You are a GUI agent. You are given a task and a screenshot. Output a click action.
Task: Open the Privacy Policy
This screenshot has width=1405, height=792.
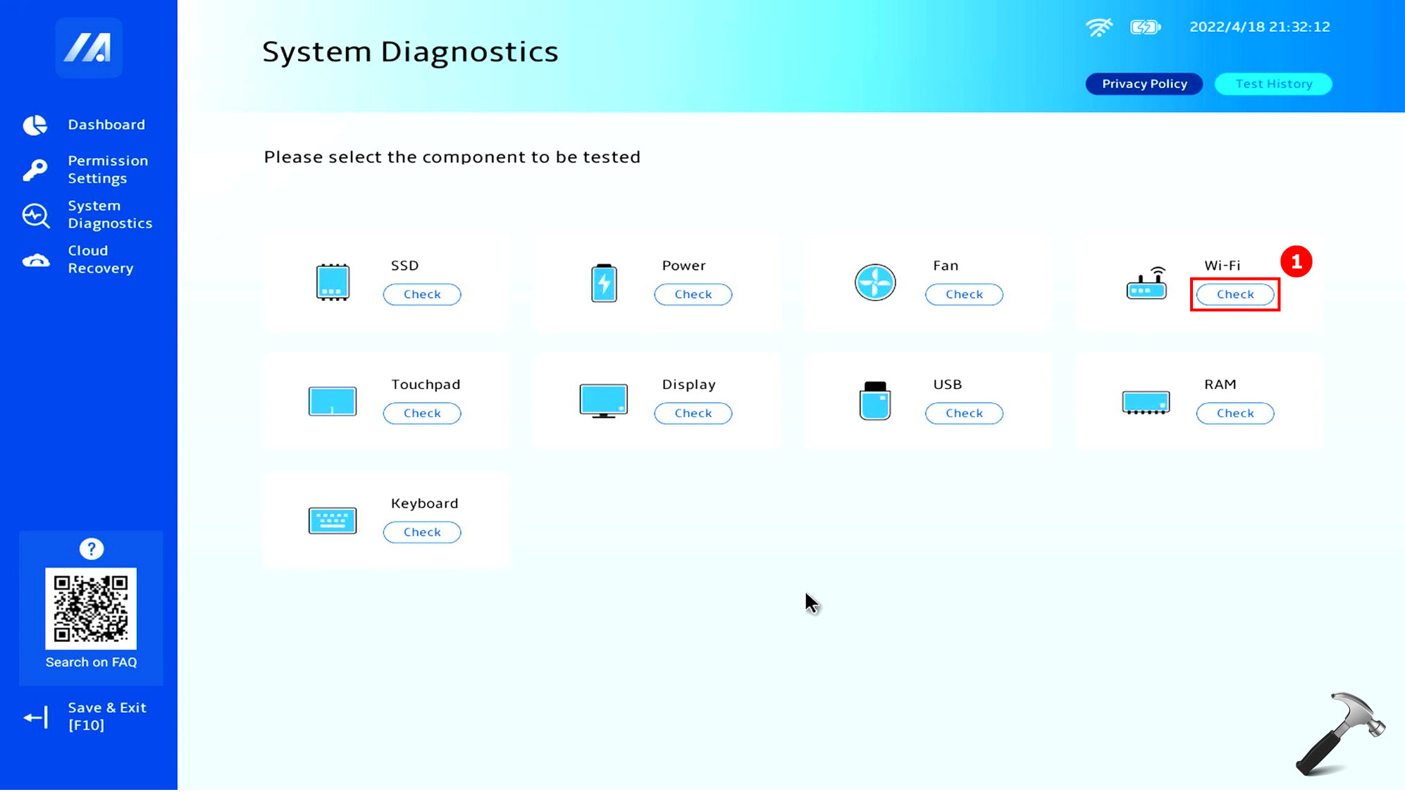(x=1144, y=84)
